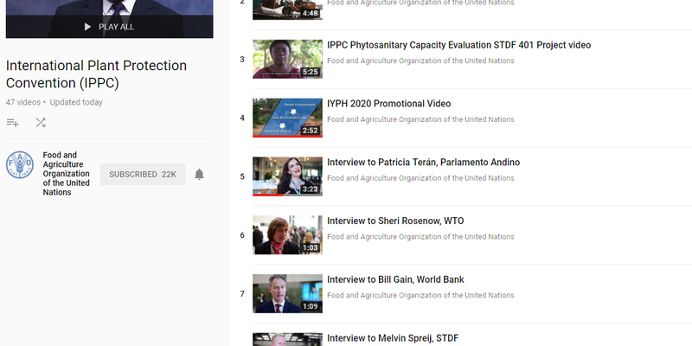Open IYPH 2020 Promotional Video thumbnail
This screenshot has height=346, width=692.
coord(287,118)
